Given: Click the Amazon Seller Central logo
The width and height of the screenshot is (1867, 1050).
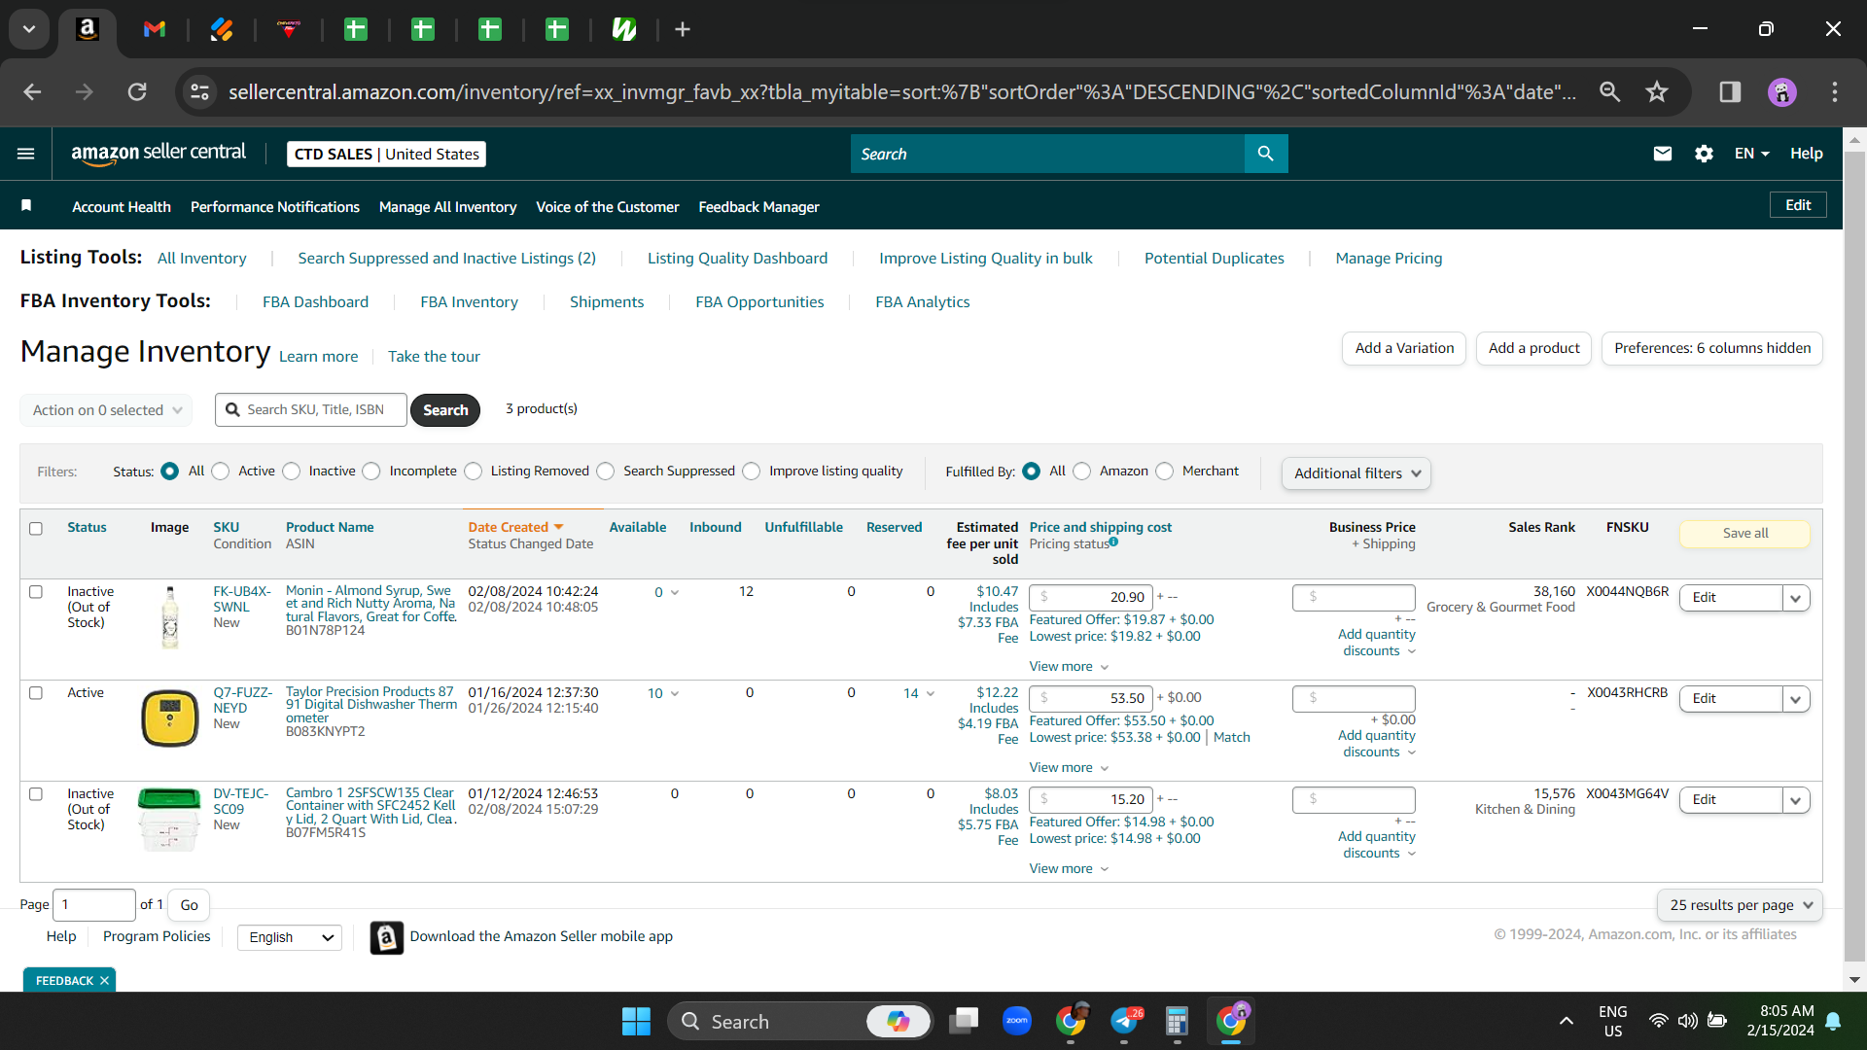Looking at the screenshot, I should (159, 154).
